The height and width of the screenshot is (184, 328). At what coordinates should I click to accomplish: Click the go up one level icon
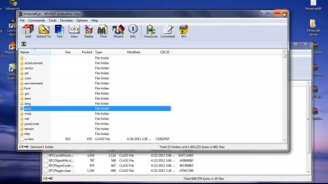coord(24,44)
